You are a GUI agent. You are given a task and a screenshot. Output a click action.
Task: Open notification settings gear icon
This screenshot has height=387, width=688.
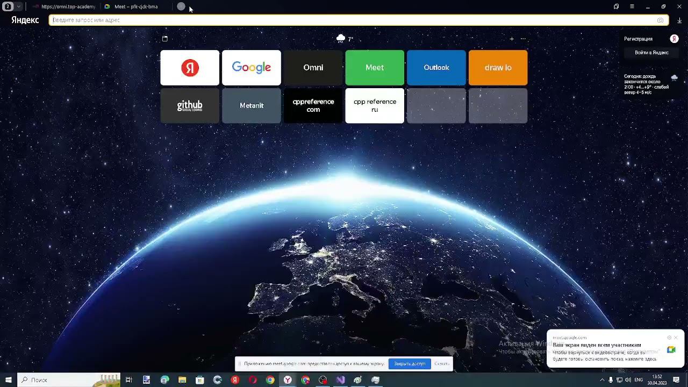[669, 338]
